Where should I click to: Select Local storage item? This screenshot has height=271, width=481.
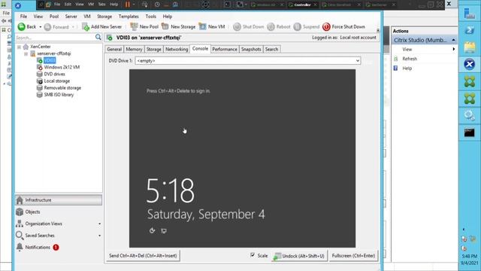(57, 81)
